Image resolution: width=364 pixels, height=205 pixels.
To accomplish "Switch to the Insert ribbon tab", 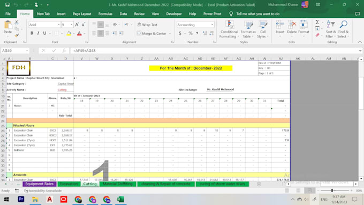I will (61, 14).
